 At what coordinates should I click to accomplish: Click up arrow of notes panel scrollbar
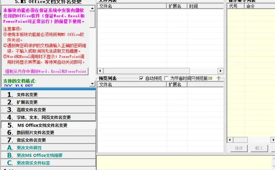[92, 8]
